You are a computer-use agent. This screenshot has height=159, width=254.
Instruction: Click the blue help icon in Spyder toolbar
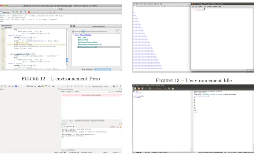[16, 86]
